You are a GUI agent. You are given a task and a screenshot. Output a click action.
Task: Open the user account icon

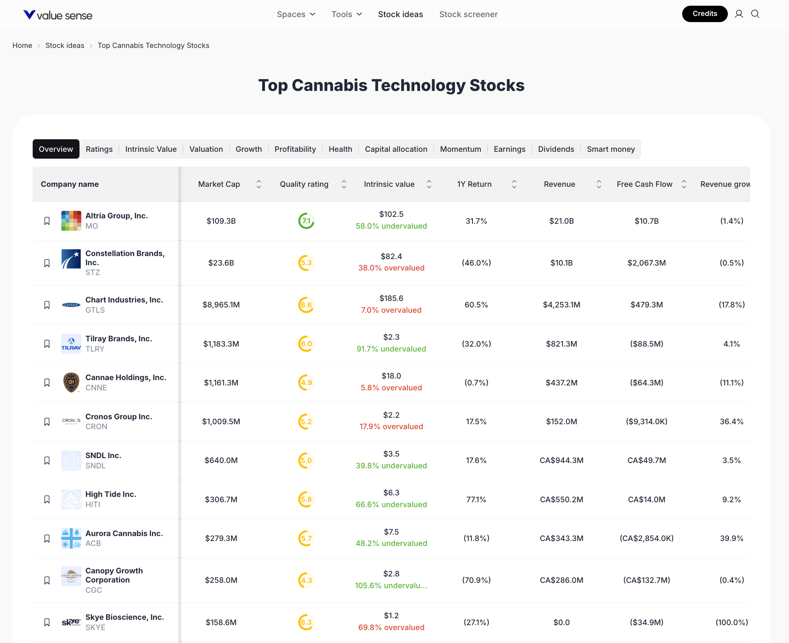pyautogui.click(x=738, y=14)
